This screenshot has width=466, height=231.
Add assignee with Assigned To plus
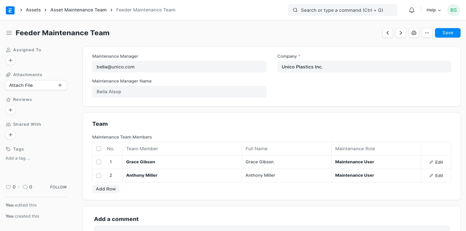(x=10, y=60)
